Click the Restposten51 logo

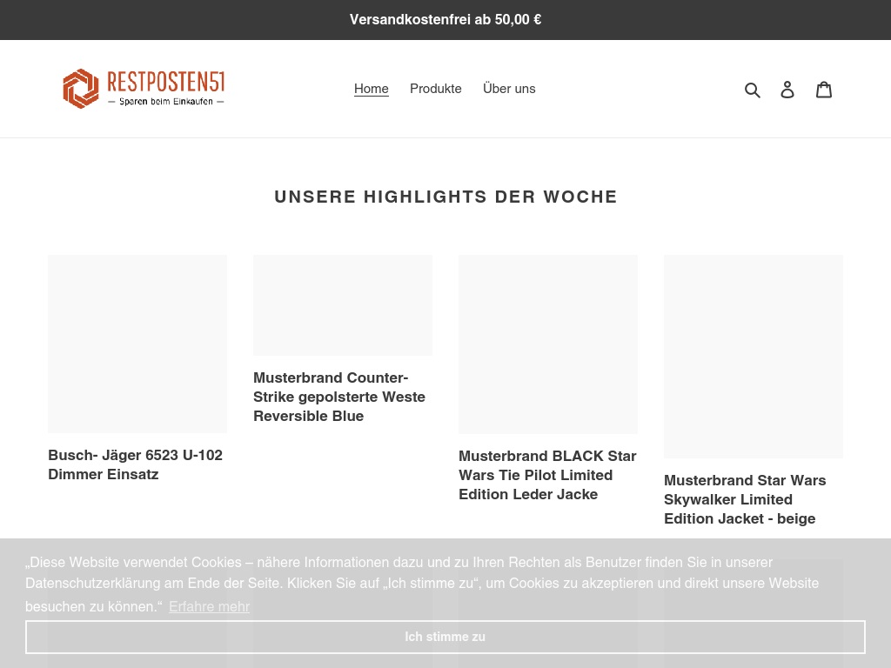click(x=144, y=89)
